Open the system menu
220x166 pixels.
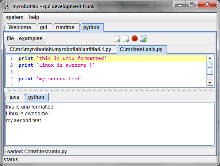tap(15, 17)
